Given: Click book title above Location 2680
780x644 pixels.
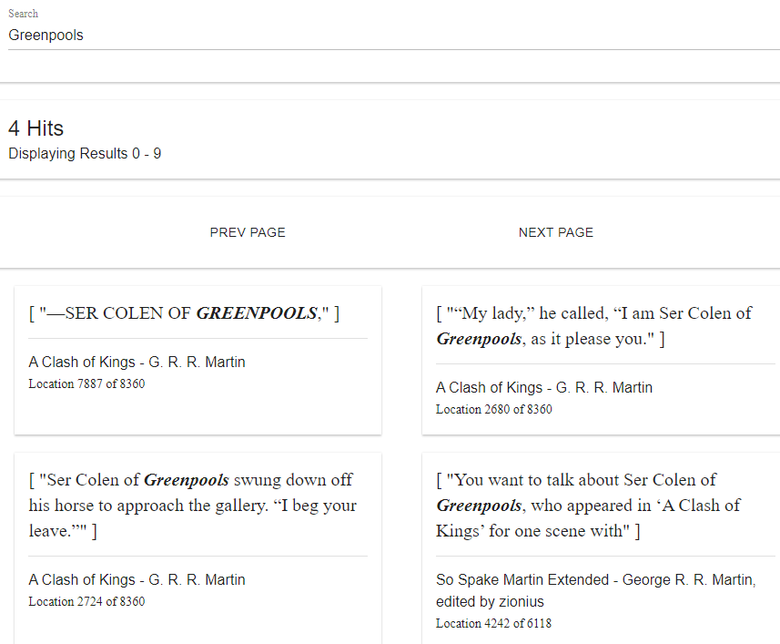Looking at the screenshot, I should pos(544,387).
